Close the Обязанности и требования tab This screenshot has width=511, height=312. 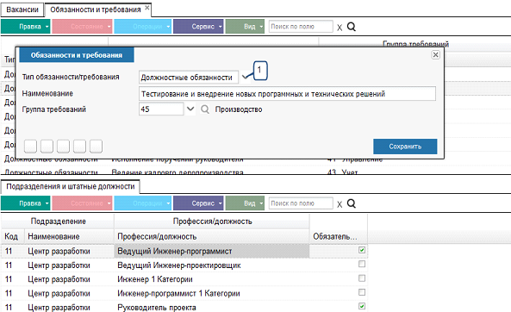pyautogui.click(x=147, y=8)
